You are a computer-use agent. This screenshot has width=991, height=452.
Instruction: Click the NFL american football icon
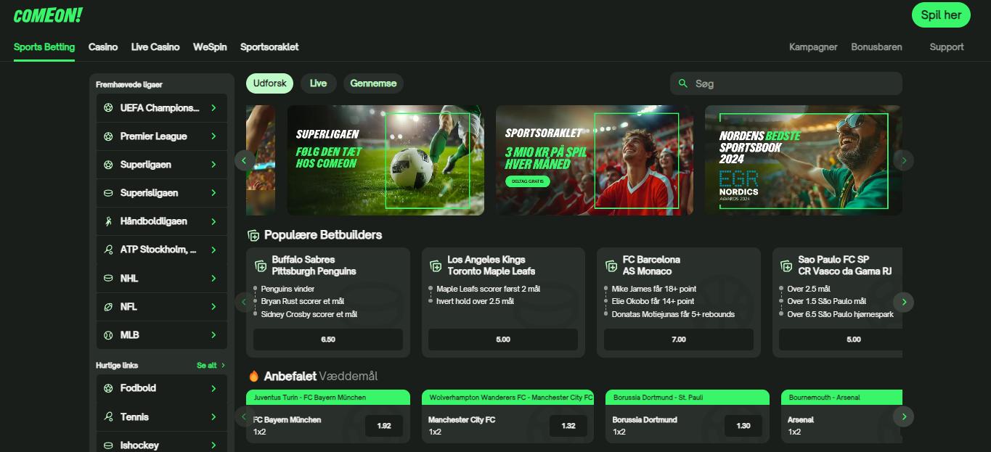(x=108, y=306)
